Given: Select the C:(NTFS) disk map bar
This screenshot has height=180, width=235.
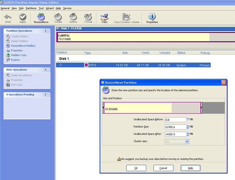Looking at the screenshot, I should click(146, 37).
